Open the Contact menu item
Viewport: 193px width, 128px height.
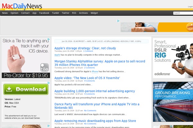pos(25,13)
